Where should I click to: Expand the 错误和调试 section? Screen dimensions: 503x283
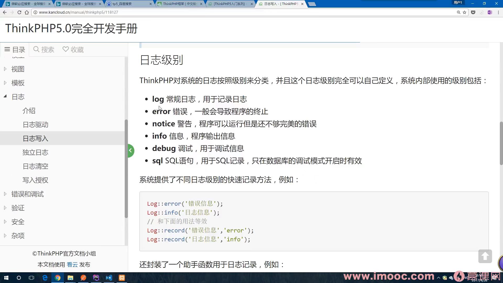click(5, 194)
